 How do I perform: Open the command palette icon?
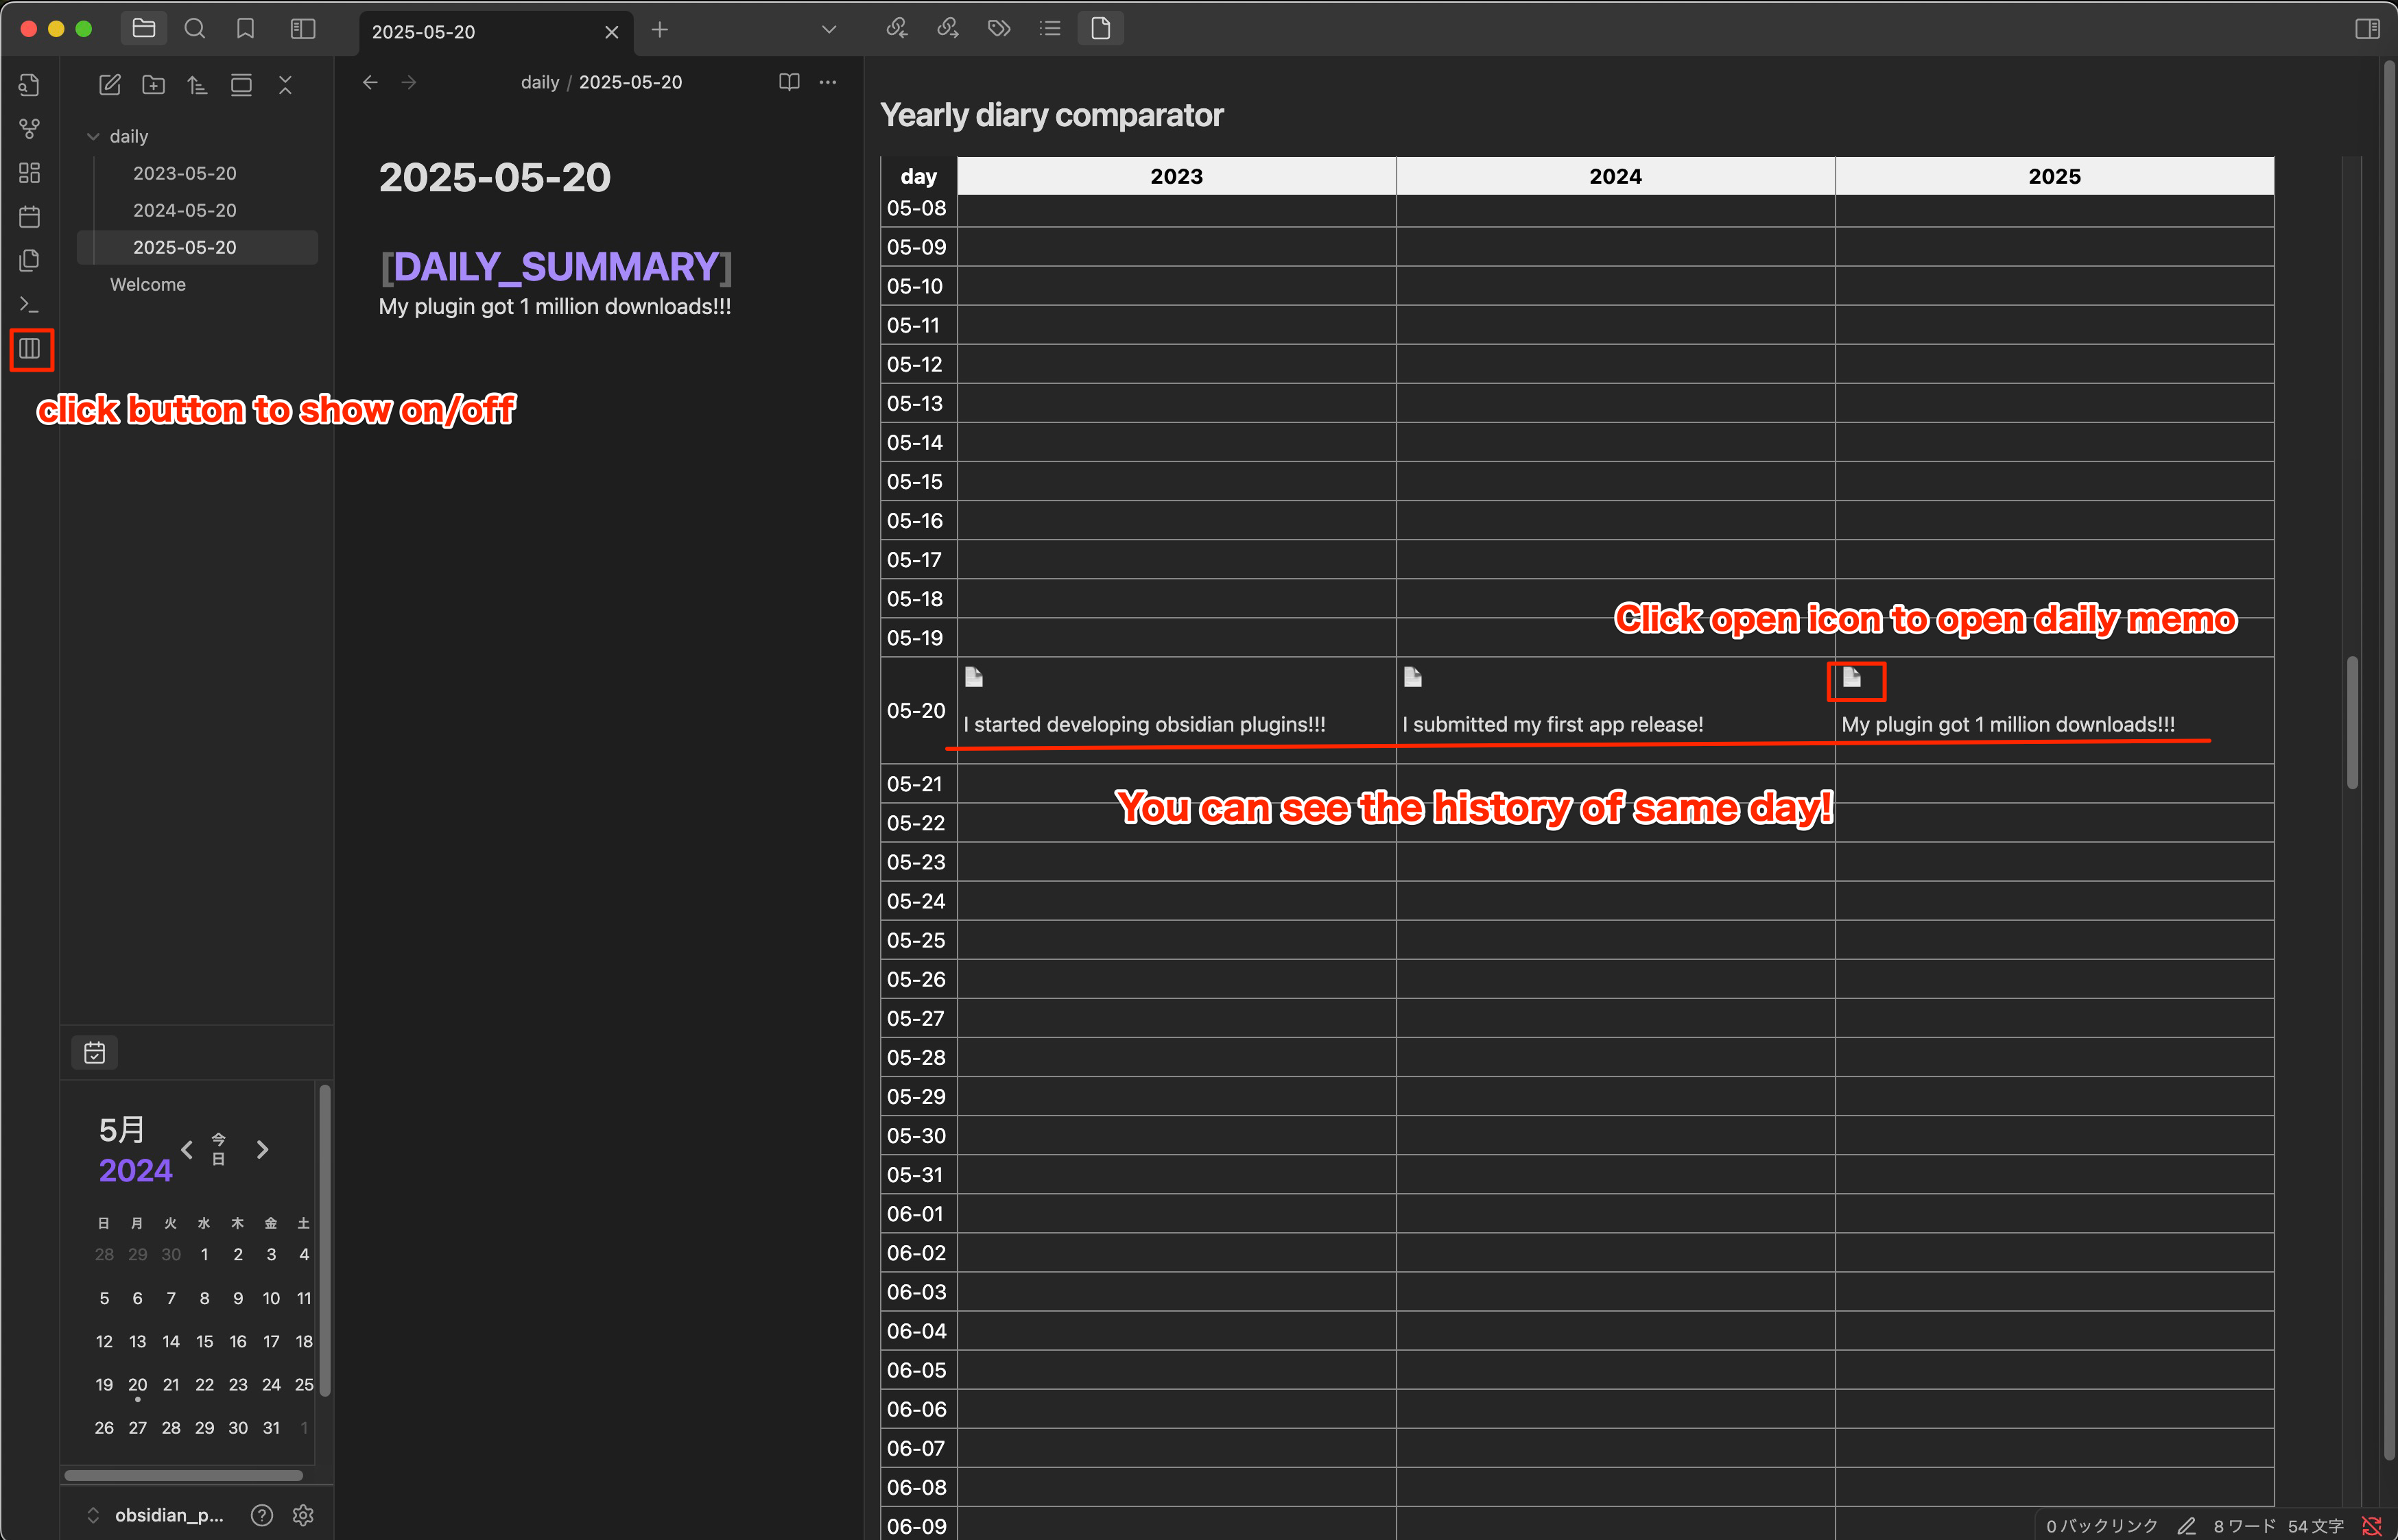coord(30,304)
